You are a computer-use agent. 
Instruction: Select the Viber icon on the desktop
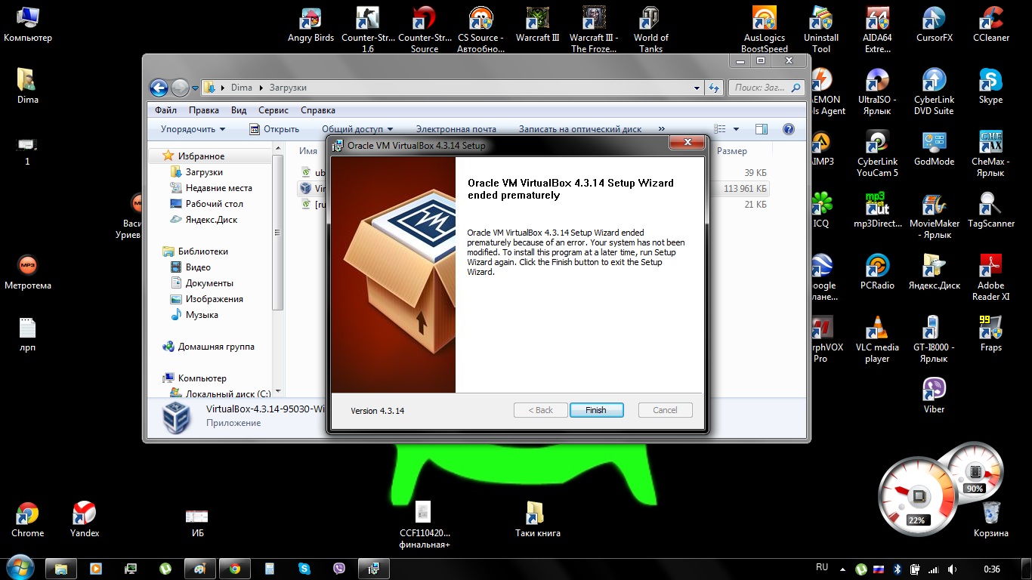point(935,396)
